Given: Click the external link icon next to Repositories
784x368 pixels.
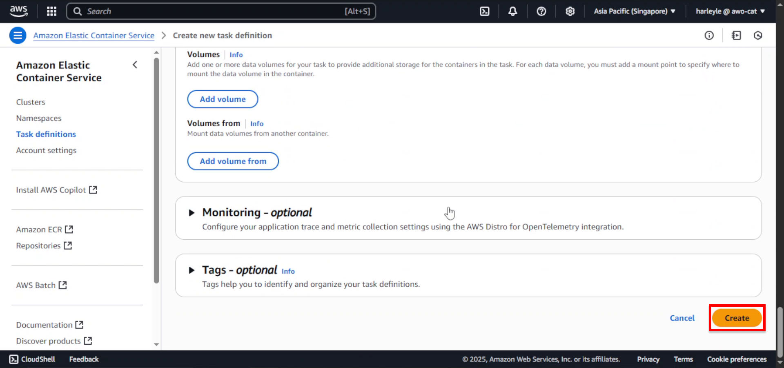Looking at the screenshot, I should click(x=68, y=245).
